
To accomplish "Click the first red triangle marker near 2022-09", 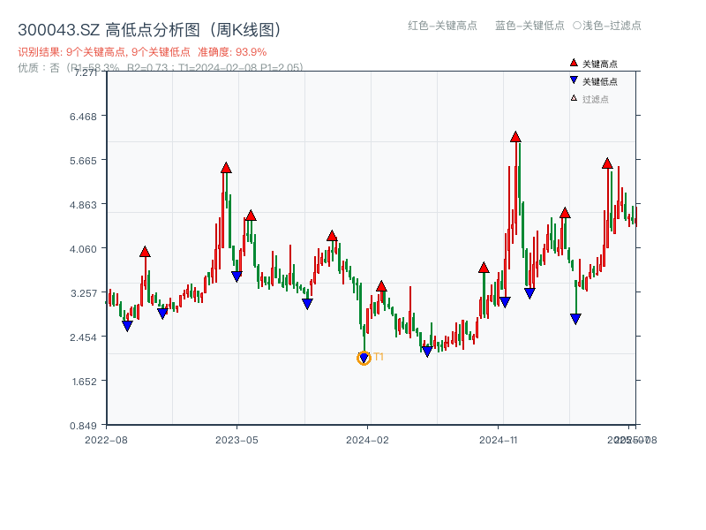I will (146, 251).
